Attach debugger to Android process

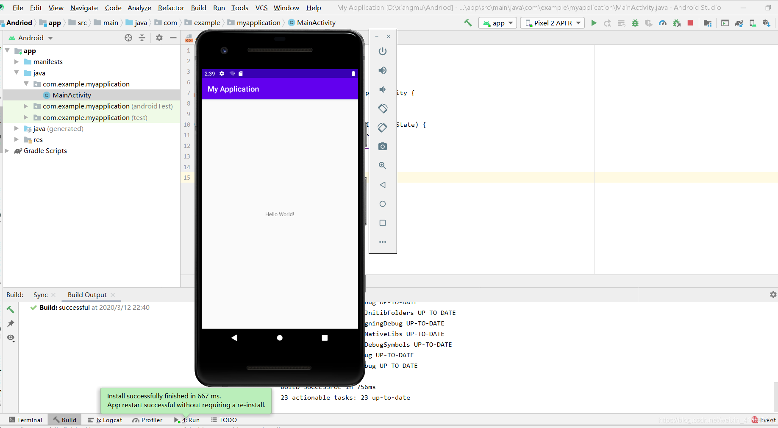tap(677, 23)
